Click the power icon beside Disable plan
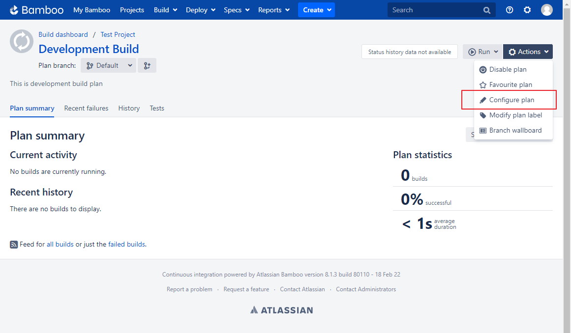 (x=483, y=69)
